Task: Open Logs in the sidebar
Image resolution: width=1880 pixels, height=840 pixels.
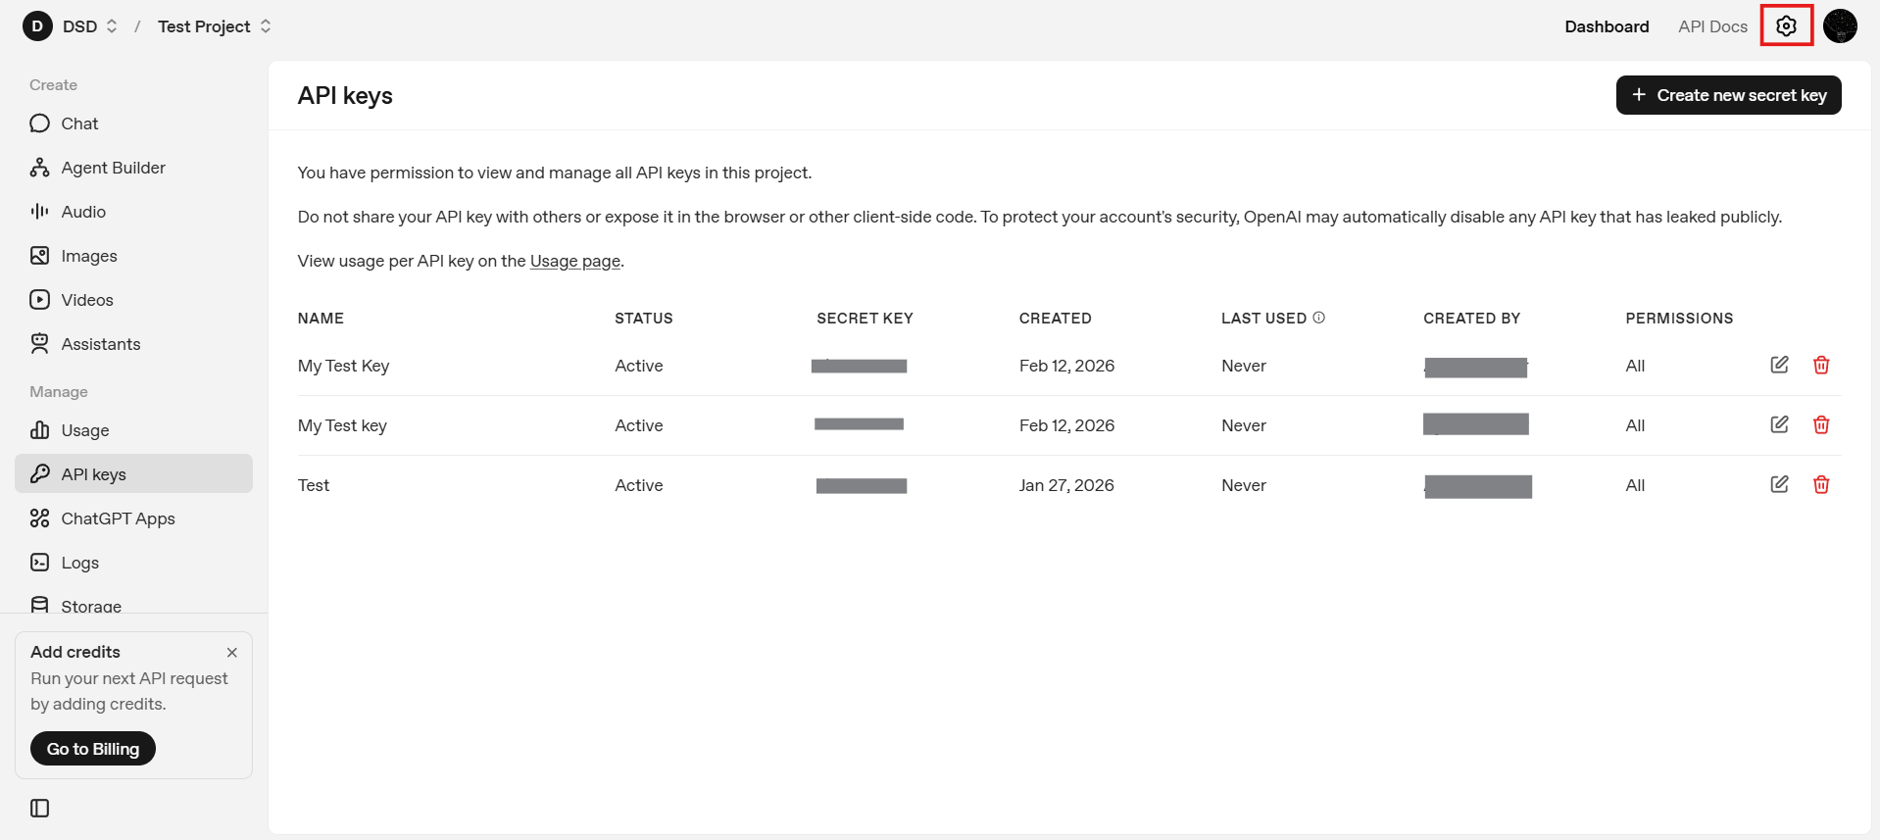Action: (79, 563)
